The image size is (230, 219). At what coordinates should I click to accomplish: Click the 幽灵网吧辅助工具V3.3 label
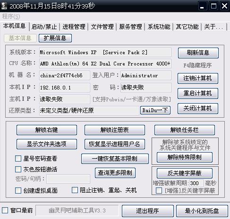tap(77, 211)
